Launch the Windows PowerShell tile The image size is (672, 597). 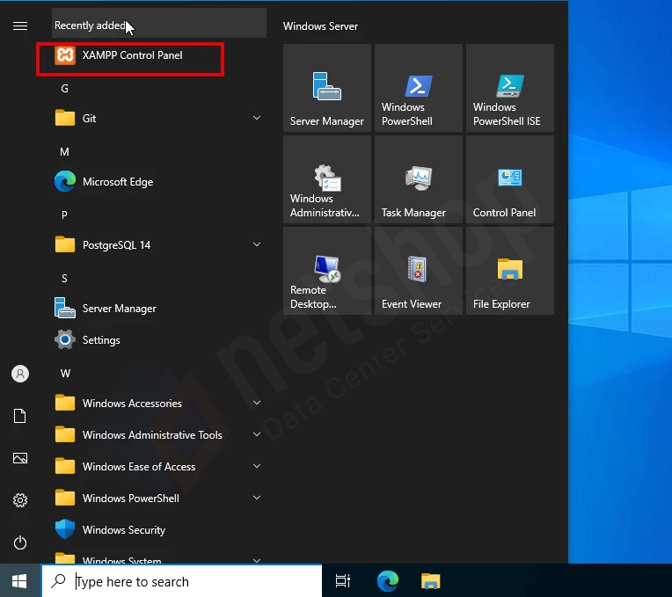(419, 88)
